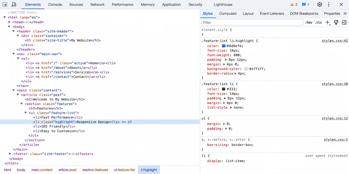349x174 pixels.
Task: Click the font-weight 600 value
Action: coord(237,55)
